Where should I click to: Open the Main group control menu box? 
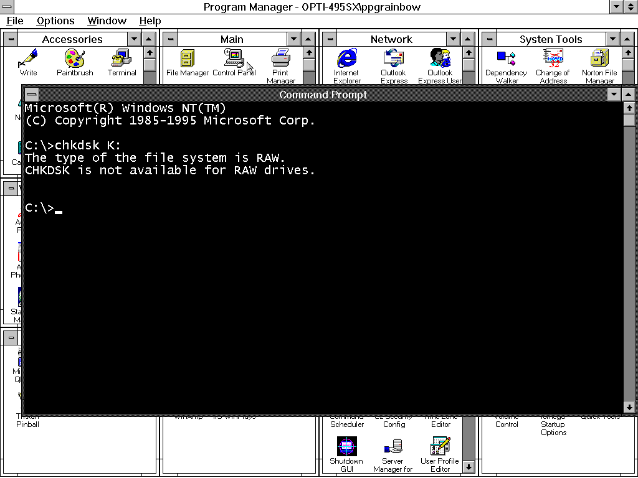click(169, 39)
